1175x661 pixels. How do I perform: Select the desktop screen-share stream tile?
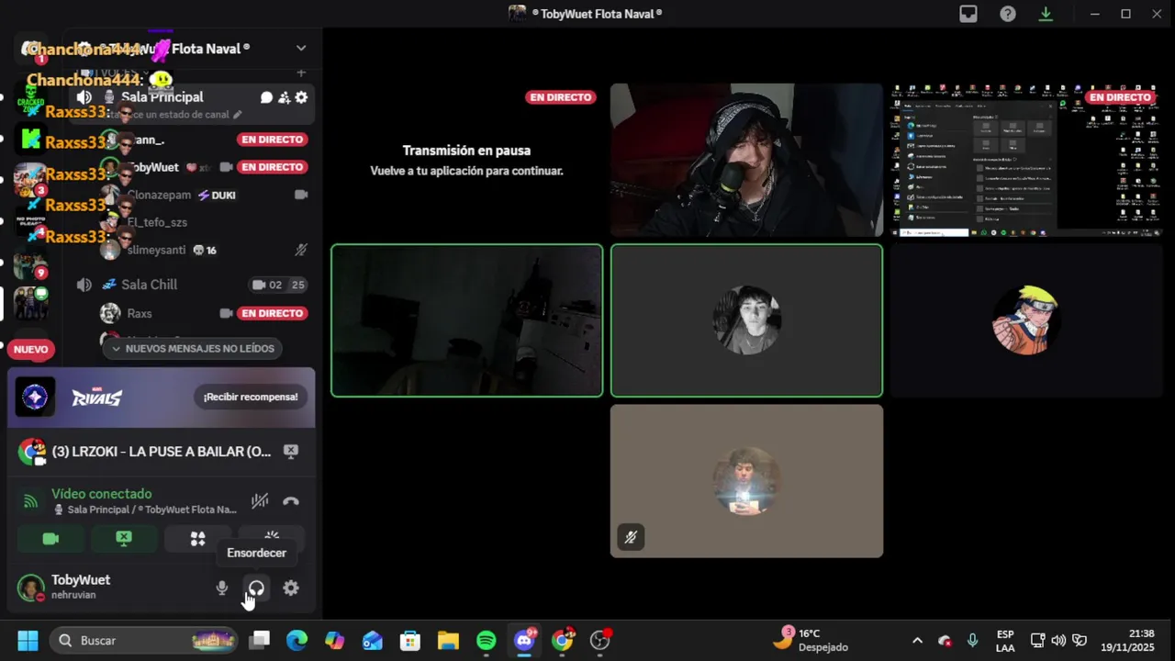click(x=1026, y=160)
